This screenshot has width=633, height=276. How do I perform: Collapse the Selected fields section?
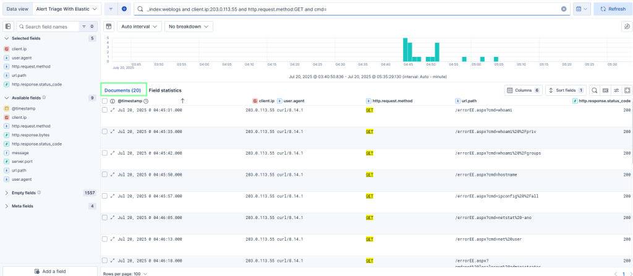(6, 38)
